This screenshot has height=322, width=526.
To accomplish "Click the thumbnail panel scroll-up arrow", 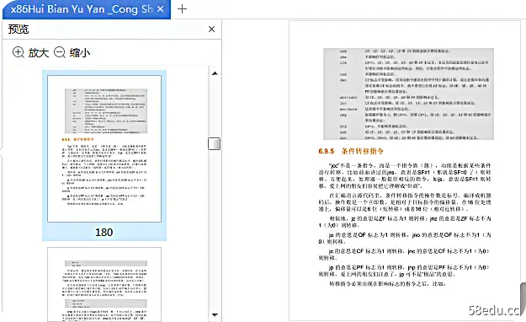I will click(215, 73).
